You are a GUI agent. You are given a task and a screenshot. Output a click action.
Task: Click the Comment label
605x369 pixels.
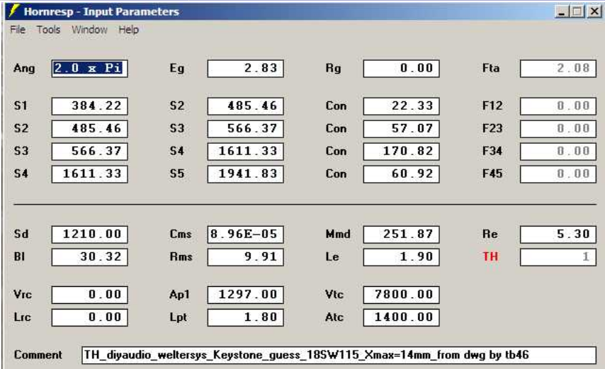click(38, 355)
